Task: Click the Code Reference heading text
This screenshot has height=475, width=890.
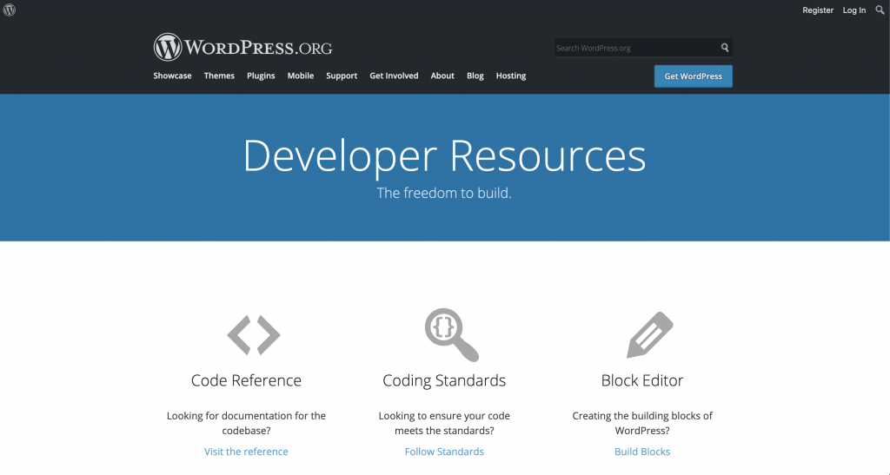Action: 246,379
